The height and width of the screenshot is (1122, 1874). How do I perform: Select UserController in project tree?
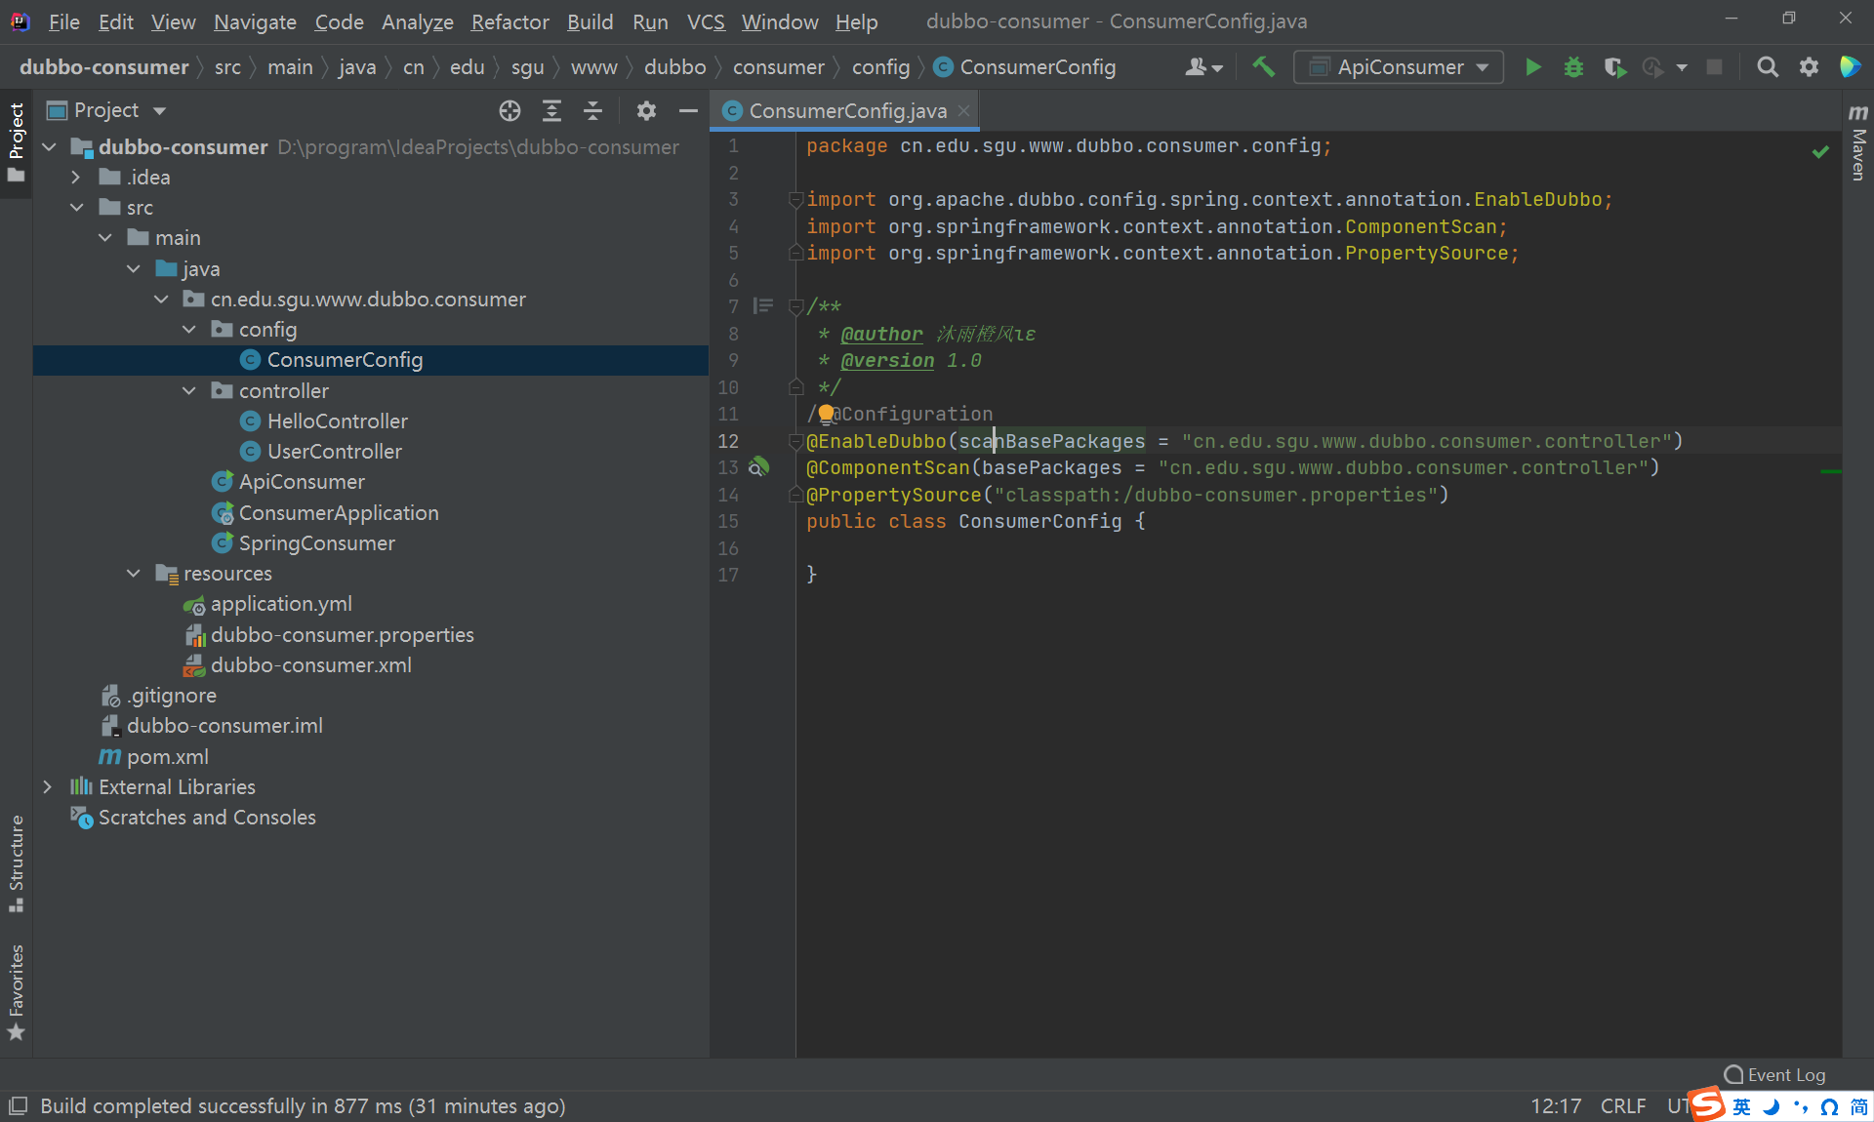point(334,452)
